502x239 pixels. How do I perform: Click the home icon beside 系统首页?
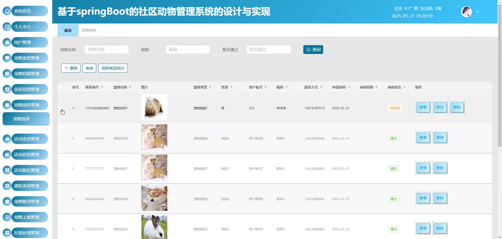(7, 11)
